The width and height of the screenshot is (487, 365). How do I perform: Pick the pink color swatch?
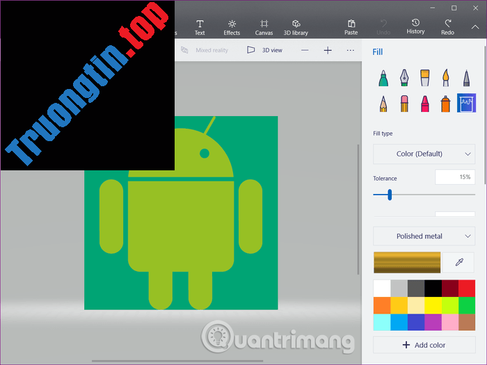coord(450,322)
